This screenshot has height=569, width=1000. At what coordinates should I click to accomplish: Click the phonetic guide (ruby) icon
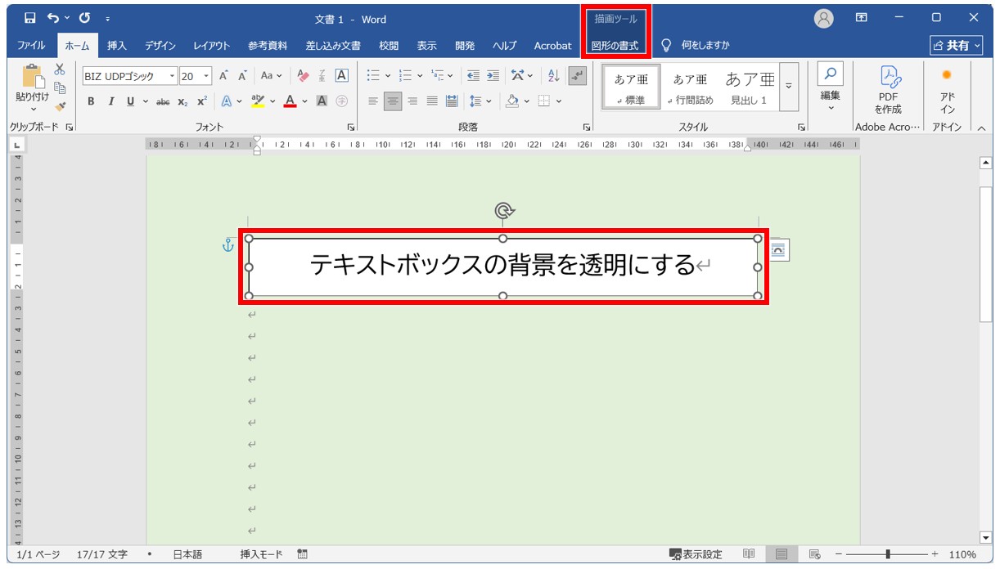(322, 76)
